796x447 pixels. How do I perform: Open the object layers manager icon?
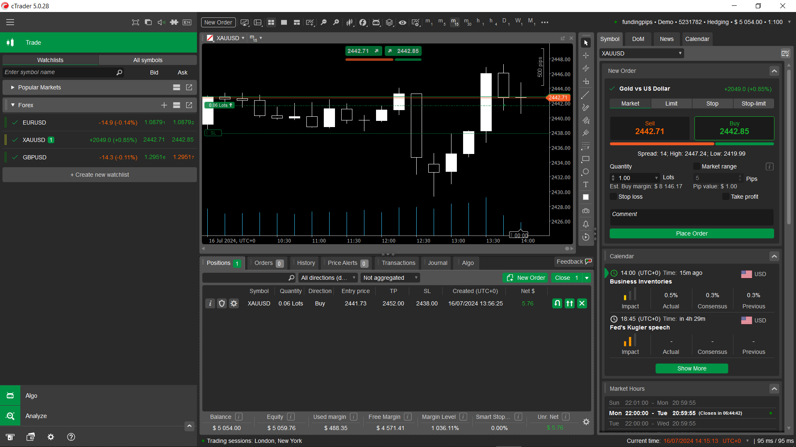pyautogui.click(x=389, y=22)
